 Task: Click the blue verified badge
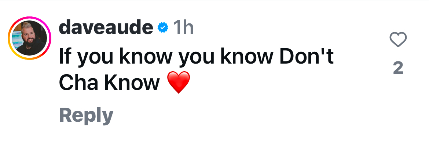coord(163,27)
